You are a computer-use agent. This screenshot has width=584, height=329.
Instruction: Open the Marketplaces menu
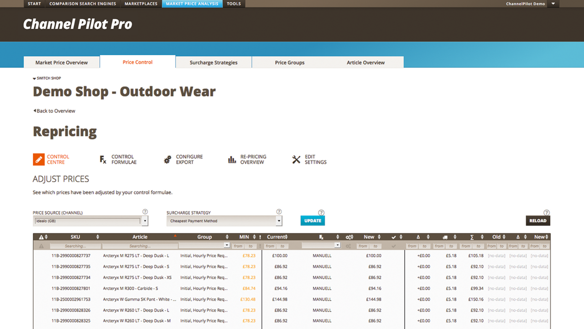point(141,4)
